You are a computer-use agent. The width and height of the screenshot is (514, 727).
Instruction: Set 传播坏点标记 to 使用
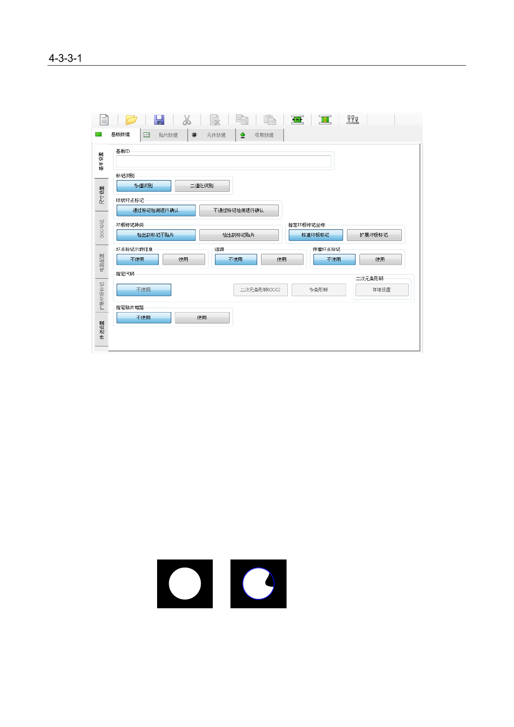pos(380,259)
